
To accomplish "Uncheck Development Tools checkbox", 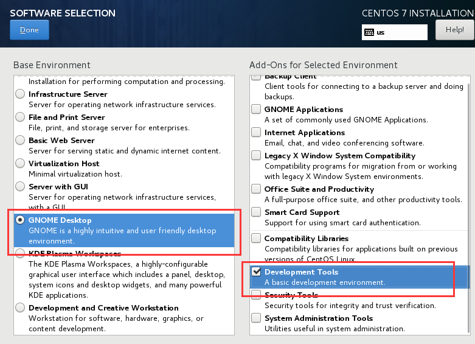I will pyautogui.click(x=256, y=272).
